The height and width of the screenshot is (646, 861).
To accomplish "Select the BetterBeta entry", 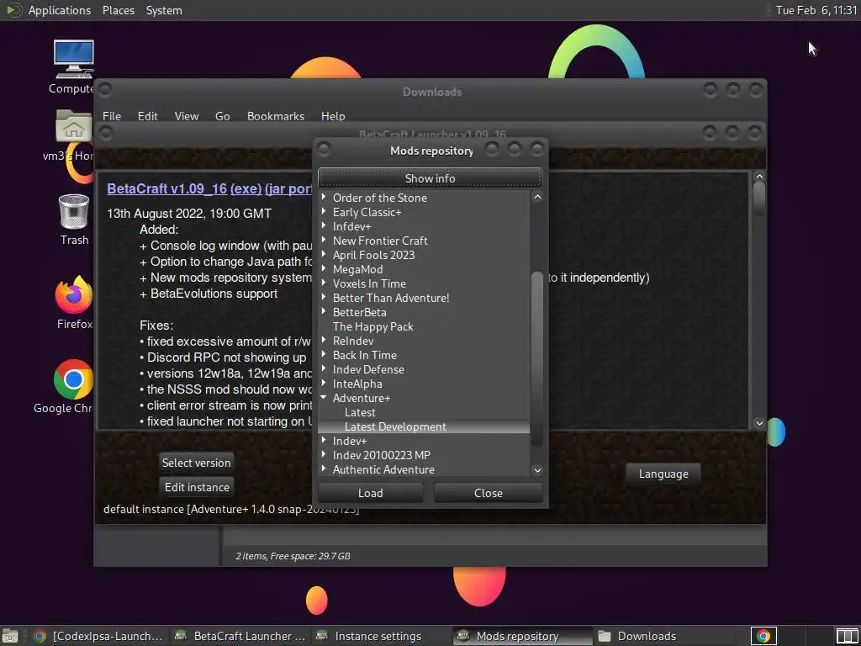I will click(x=359, y=312).
